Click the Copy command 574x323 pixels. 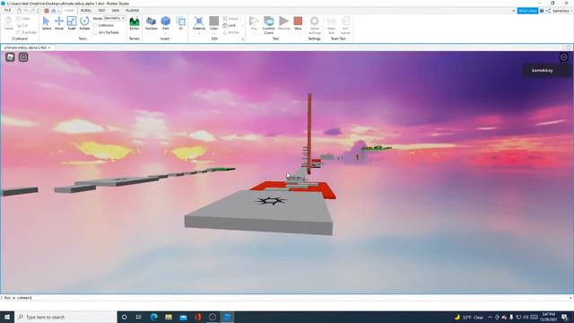(23, 19)
